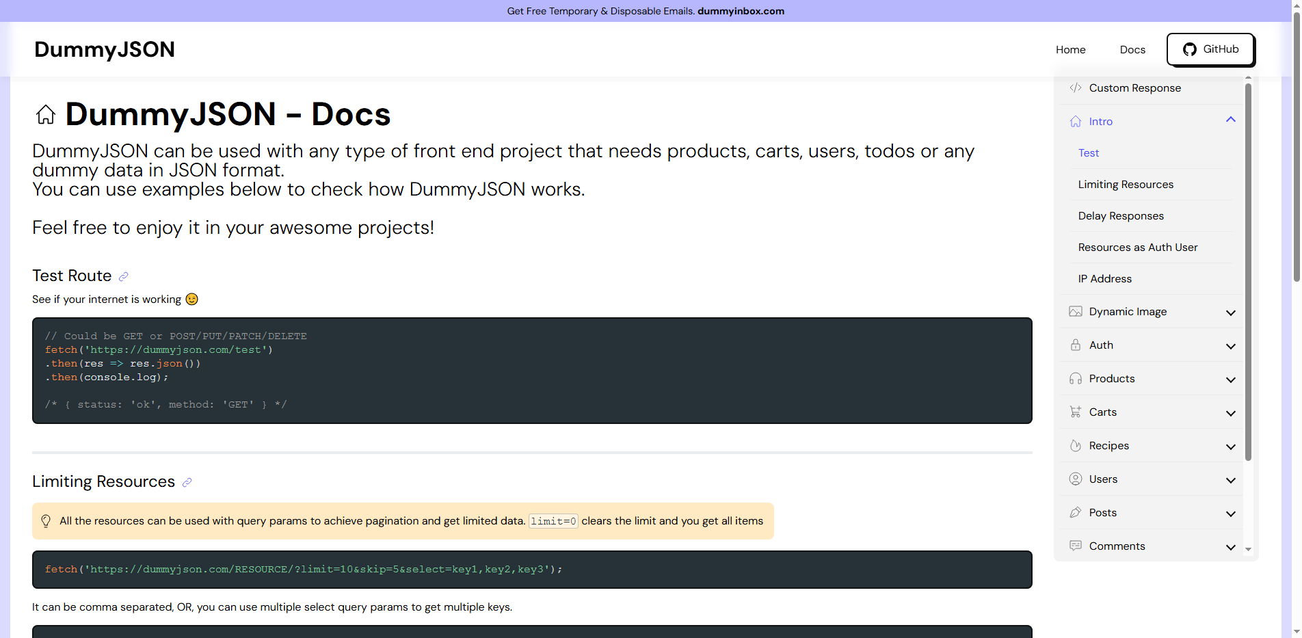Select Home in the top navigation

[1071, 49]
